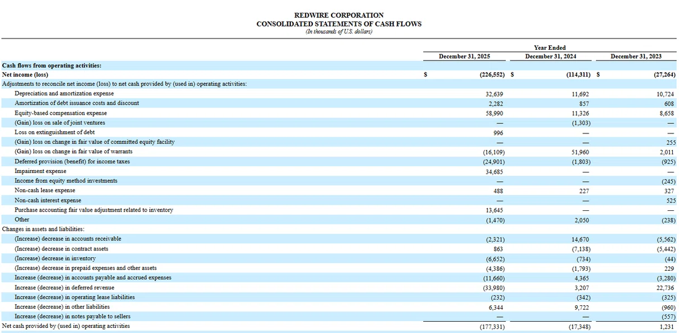Image resolution: width=679 pixels, height=333 pixels.
Task: Select the December 31, 2024 column header
Action: click(551, 57)
